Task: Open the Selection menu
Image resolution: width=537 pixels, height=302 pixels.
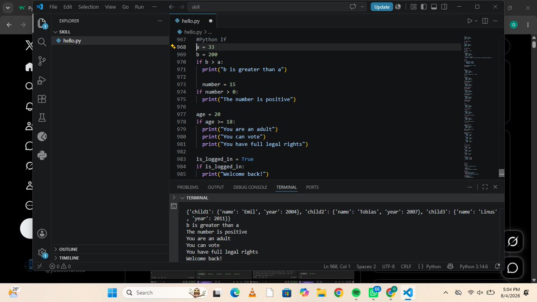Action: 89,7
